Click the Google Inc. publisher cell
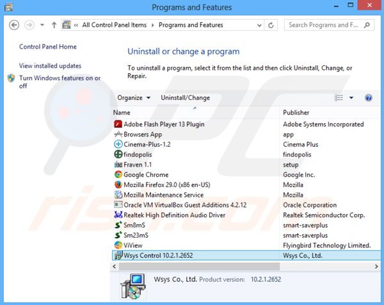The image size is (384, 305). coord(299,175)
